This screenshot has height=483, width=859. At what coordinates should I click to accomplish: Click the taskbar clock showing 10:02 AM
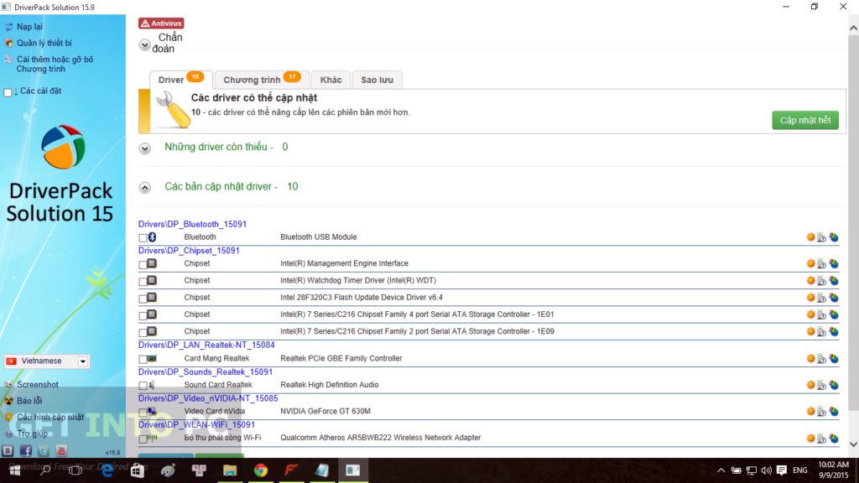pos(833,470)
